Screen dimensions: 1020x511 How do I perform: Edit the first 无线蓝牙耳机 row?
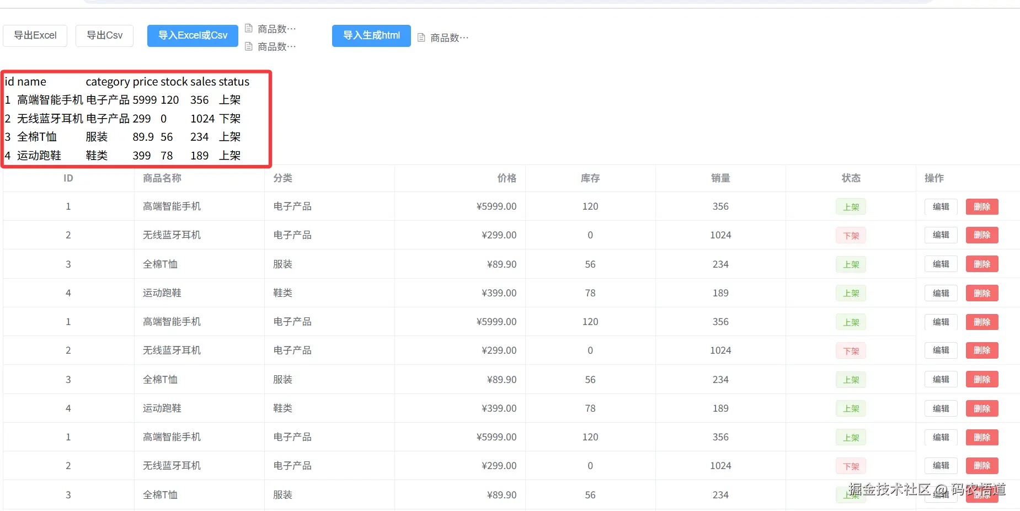click(x=941, y=235)
